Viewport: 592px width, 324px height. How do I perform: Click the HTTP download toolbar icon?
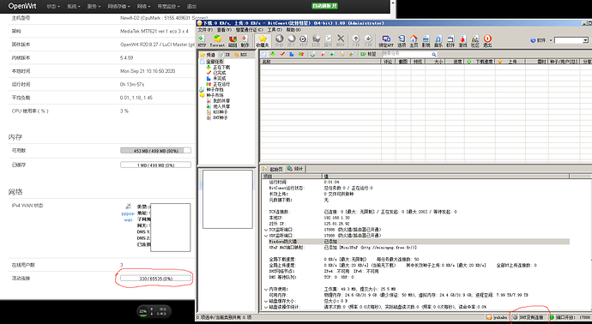(202, 40)
